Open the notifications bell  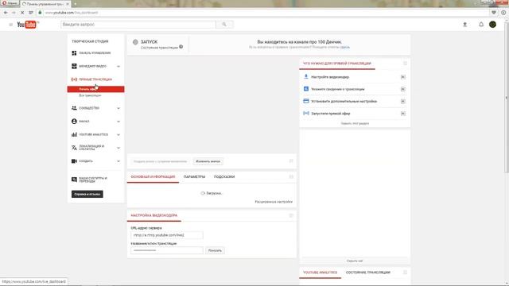click(x=481, y=25)
